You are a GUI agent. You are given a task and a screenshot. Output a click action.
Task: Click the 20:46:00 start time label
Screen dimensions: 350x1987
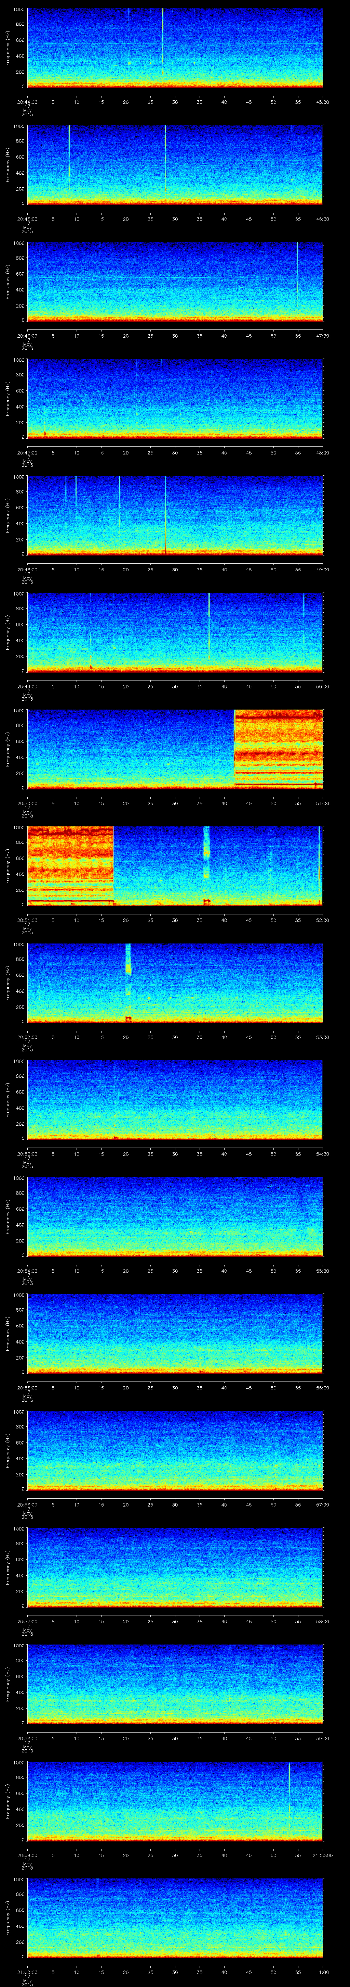click(27, 336)
